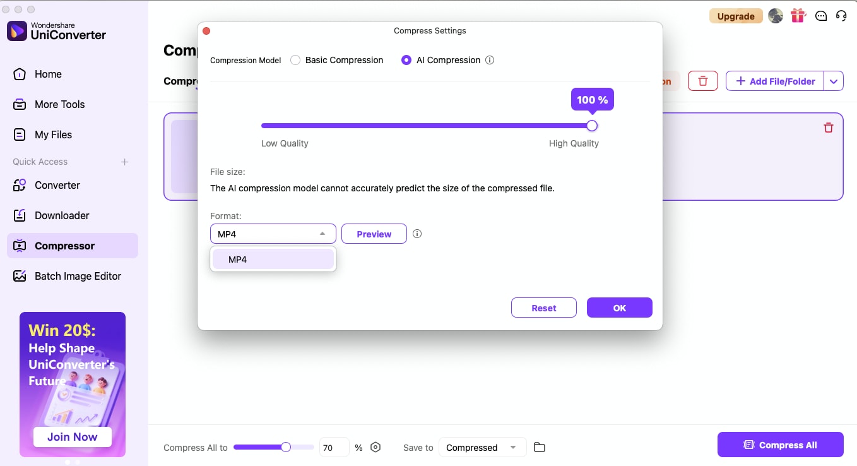The width and height of the screenshot is (857, 466).
Task: Click the Add File/Folder button
Action: pyautogui.click(x=775, y=81)
